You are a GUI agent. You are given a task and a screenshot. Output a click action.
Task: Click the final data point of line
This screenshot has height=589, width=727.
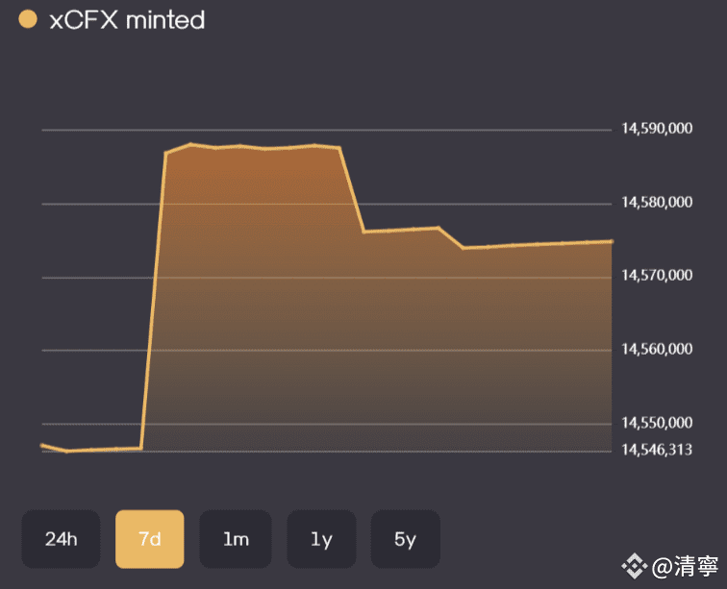coord(612,241)
